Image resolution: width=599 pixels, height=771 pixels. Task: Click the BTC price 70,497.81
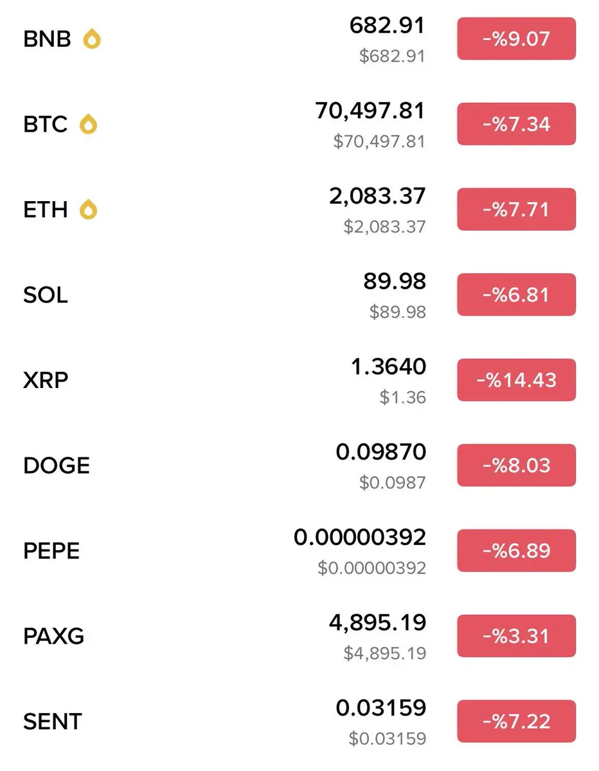pyautogui.click(x=370, y=112)
